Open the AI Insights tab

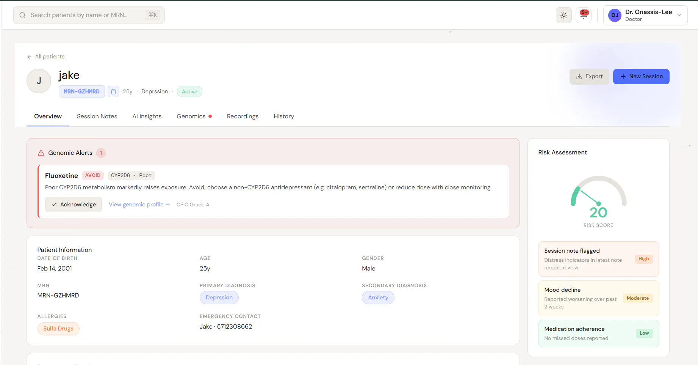pyautogui.click(x=147, y=116)
